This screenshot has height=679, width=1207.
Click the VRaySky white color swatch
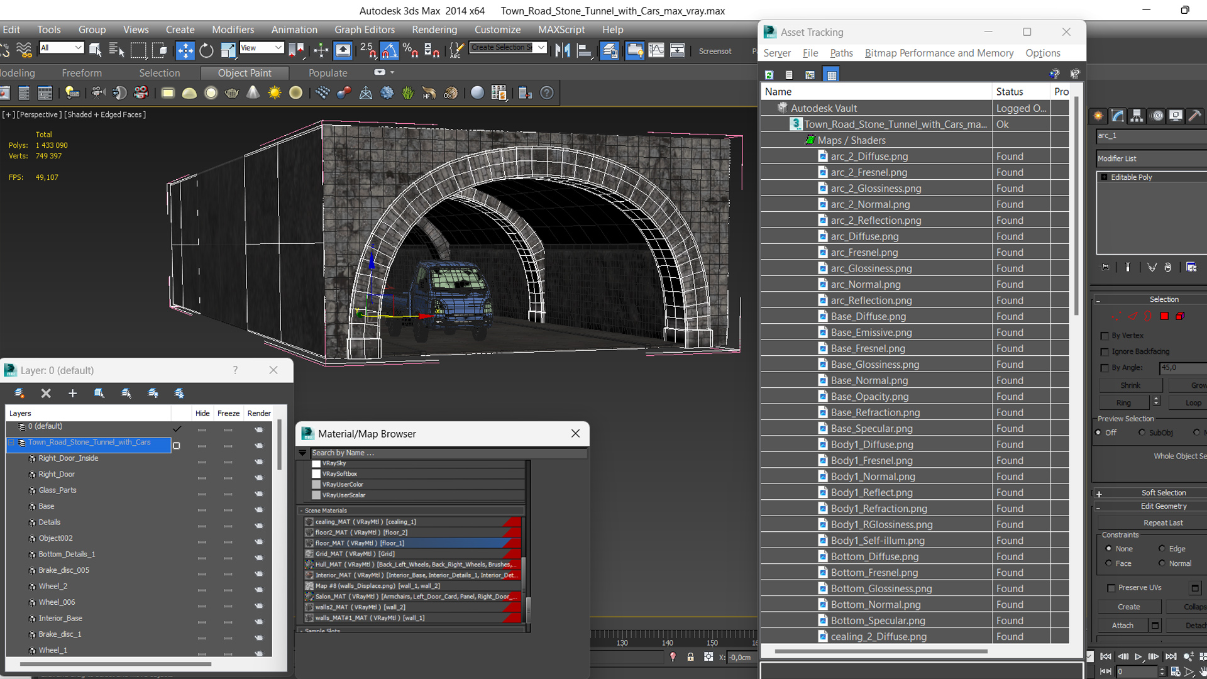click(x=316, y=463)
